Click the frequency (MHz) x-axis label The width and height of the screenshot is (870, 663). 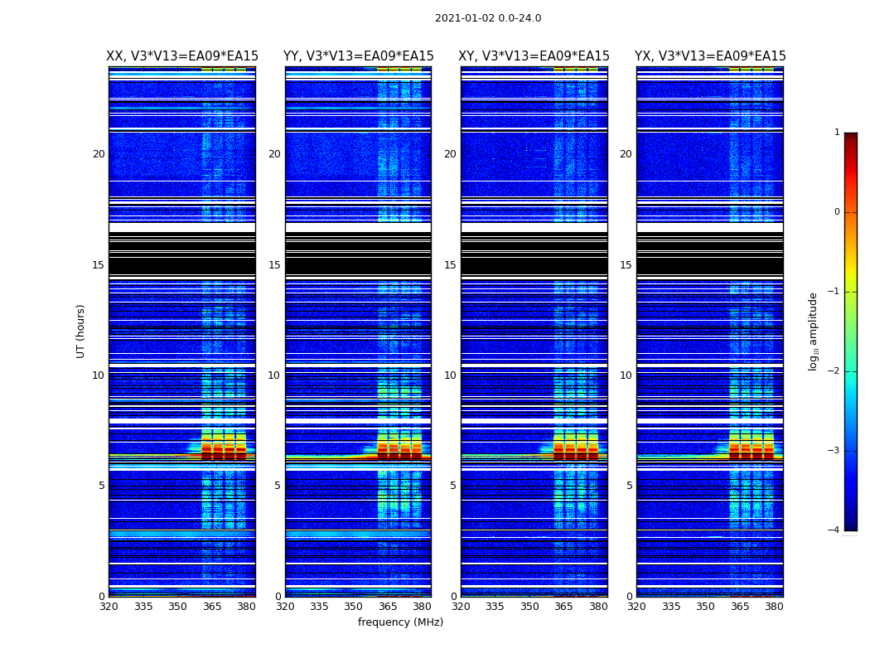pyautogui.click(x=400, y=622)
